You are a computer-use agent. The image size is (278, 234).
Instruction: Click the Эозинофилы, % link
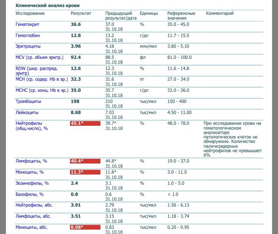(32, 183)
